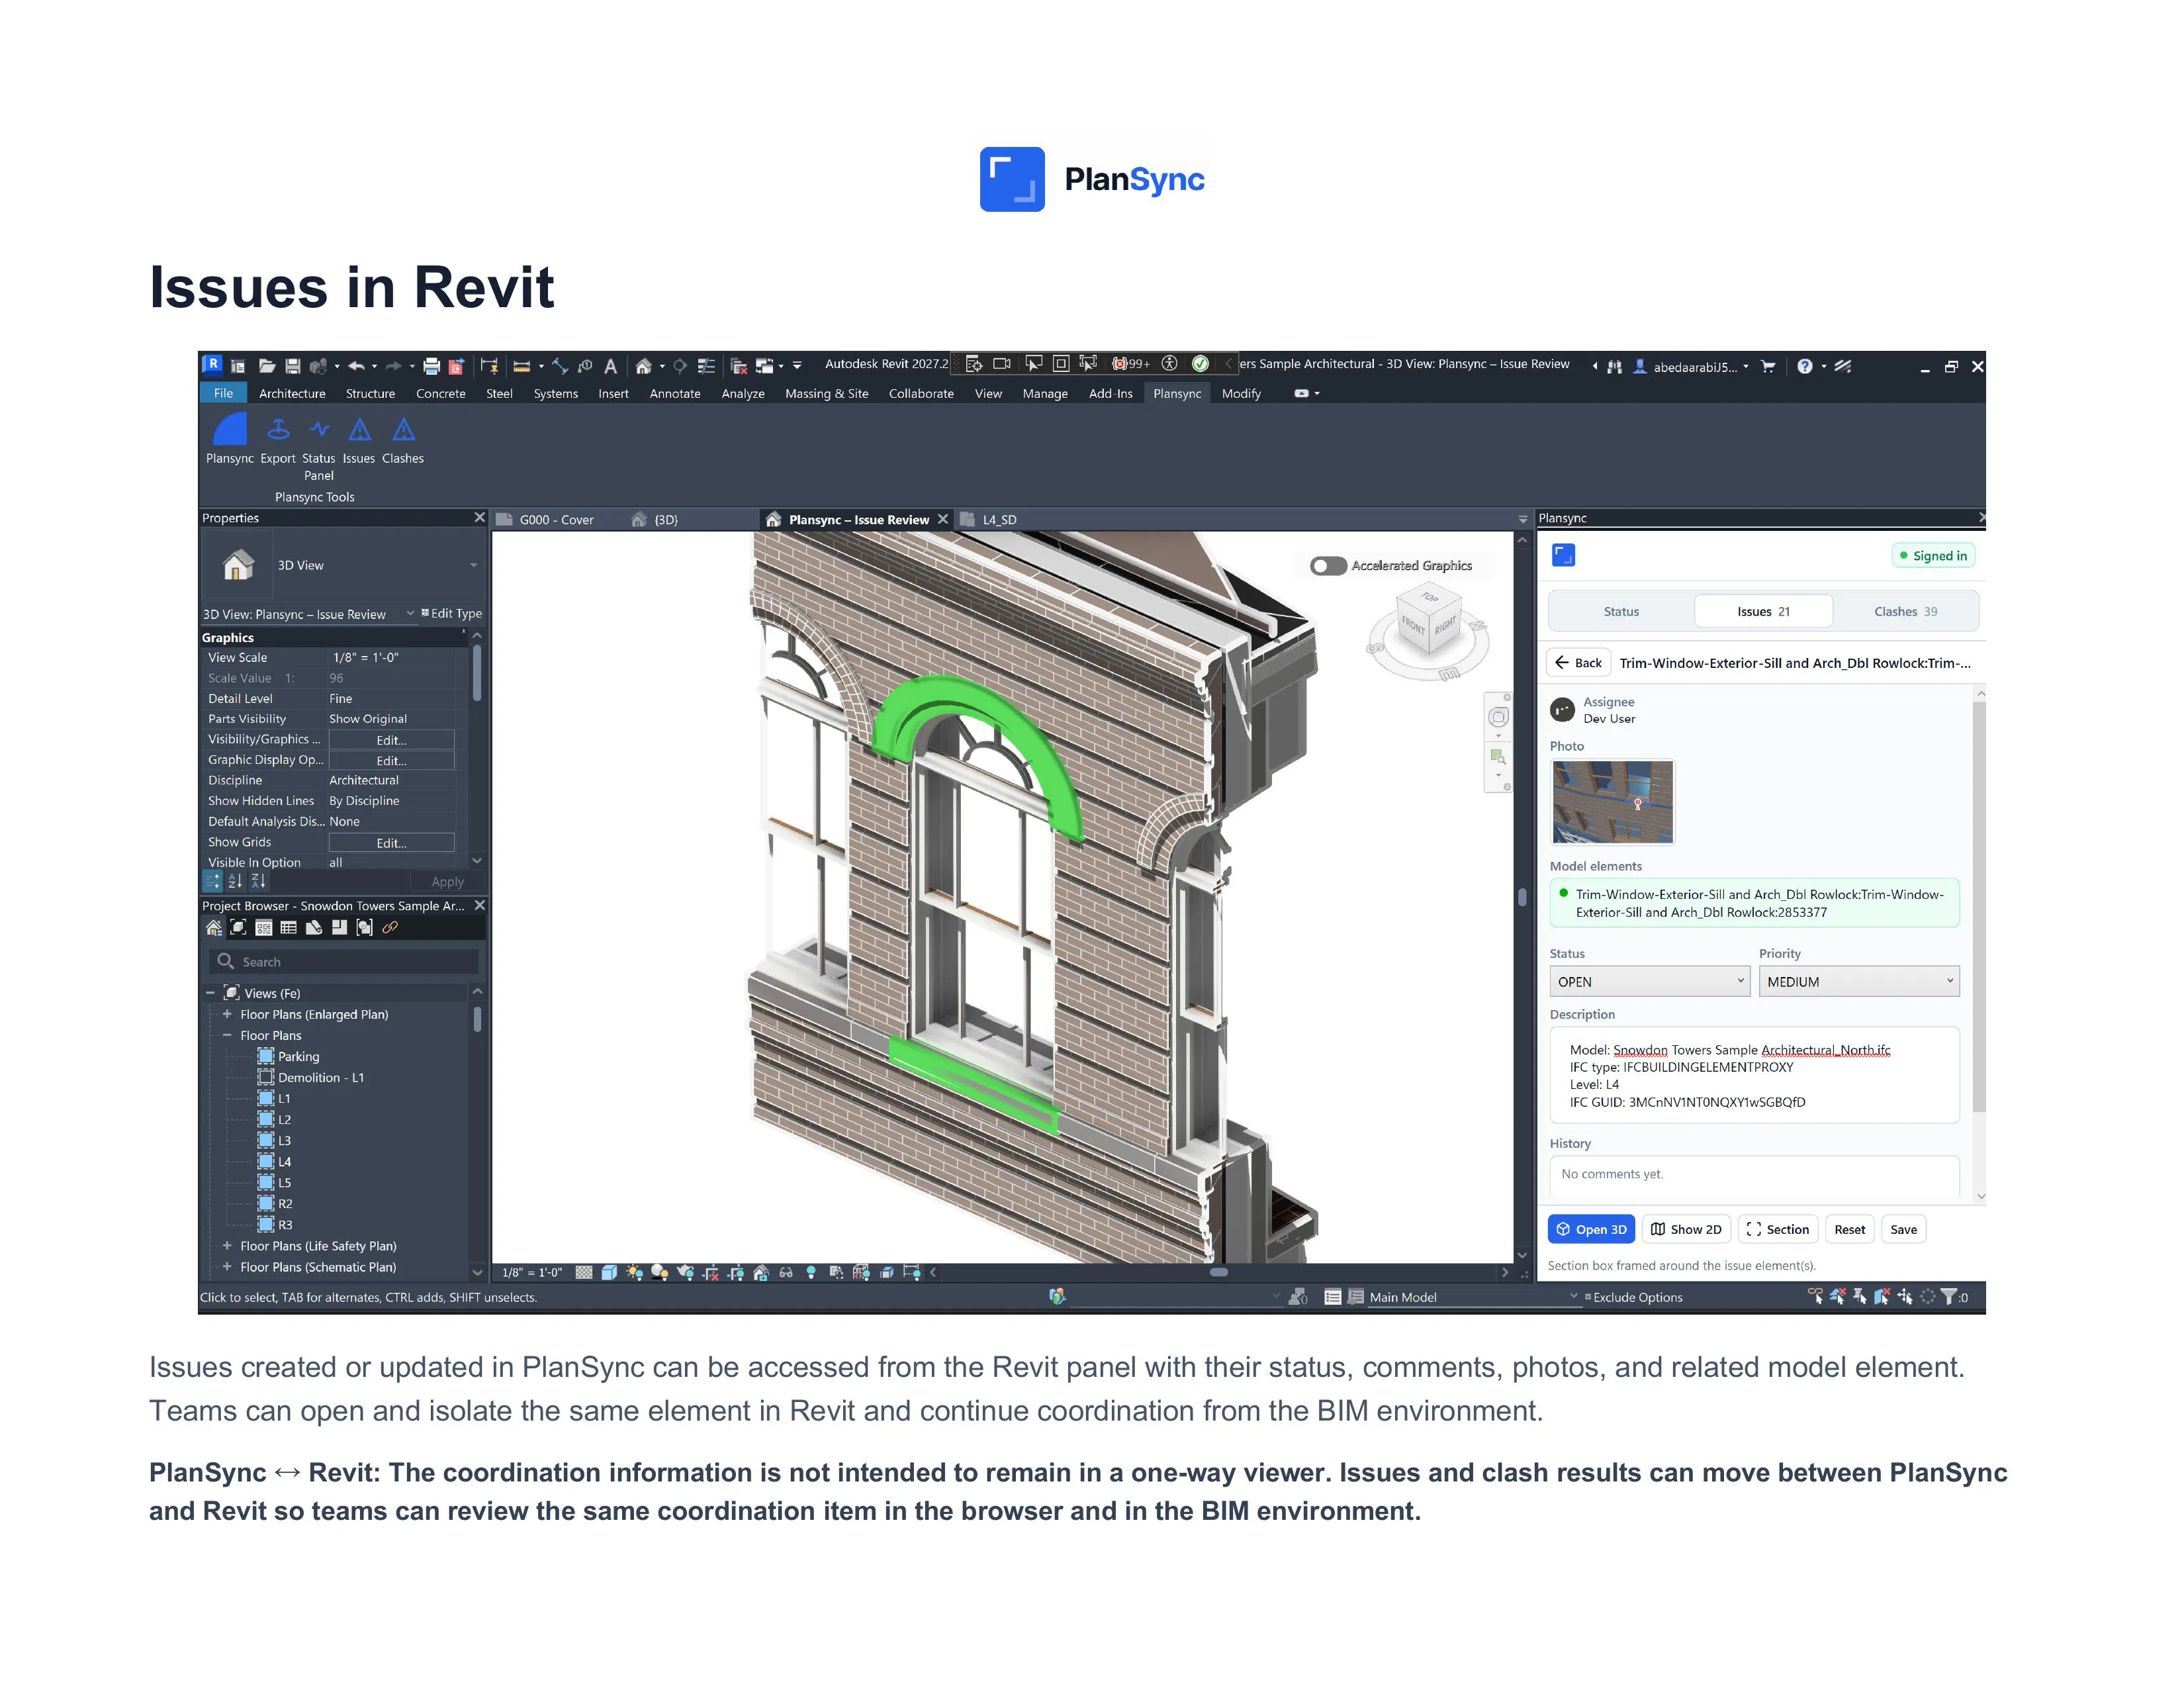Click the Clashes ribbon tool icon

coord(403,430)
